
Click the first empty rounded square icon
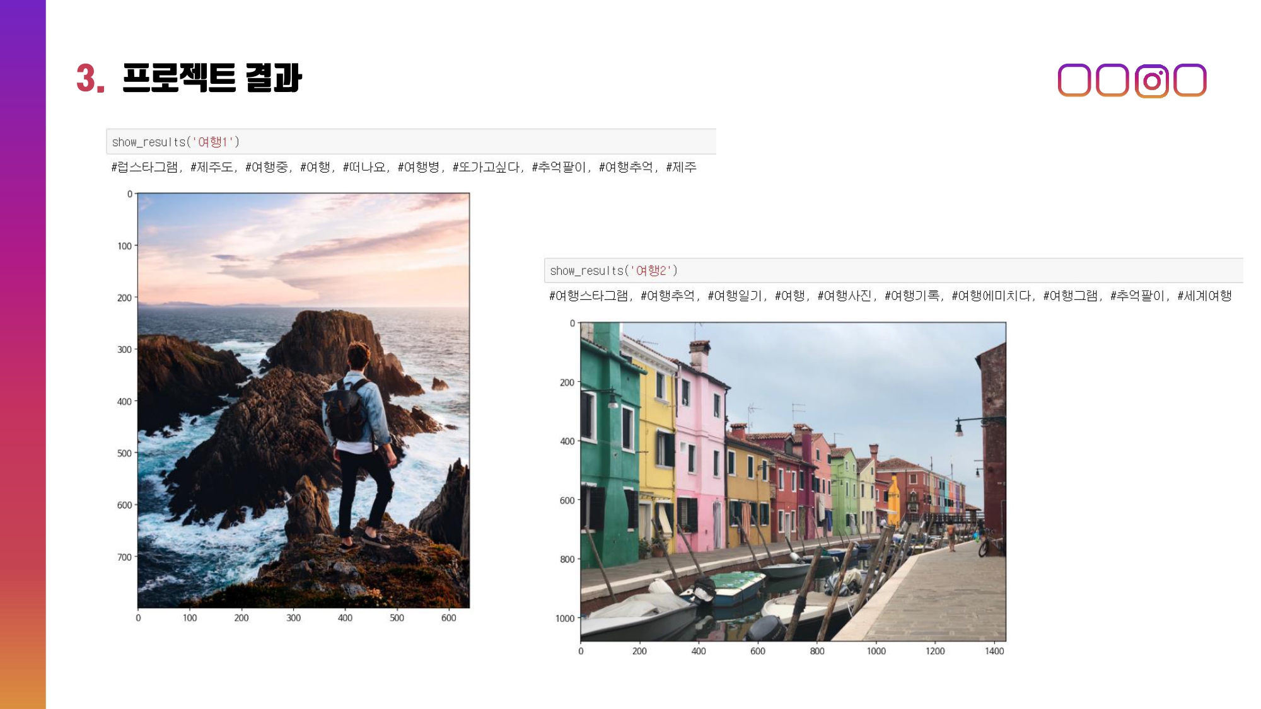coord(1074,80)
